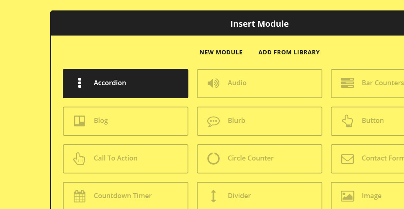Click the Bar Counters icon
Image resolution: width=404 pixels, height=209 pixels.
(347, 83)
